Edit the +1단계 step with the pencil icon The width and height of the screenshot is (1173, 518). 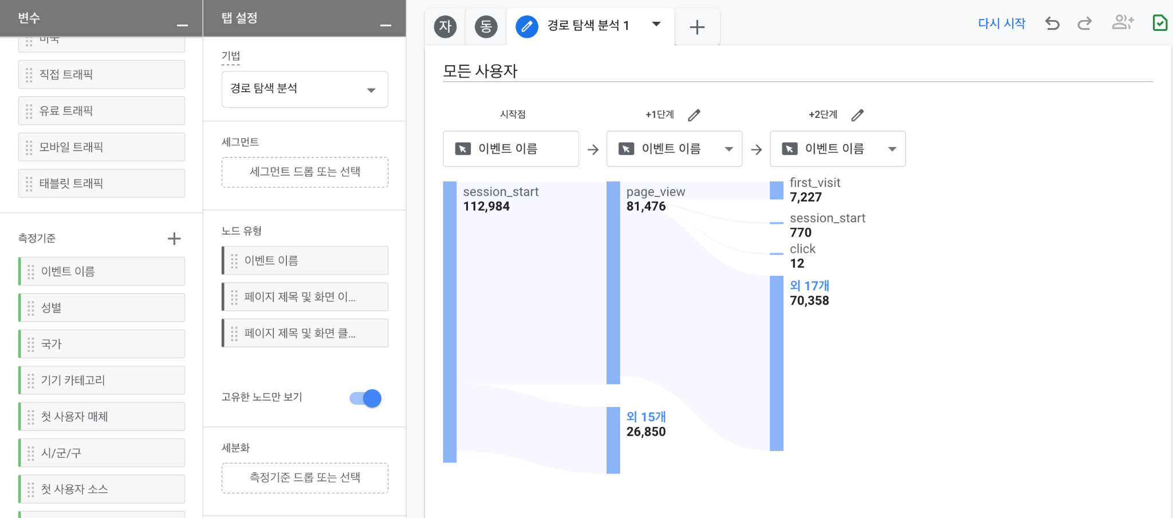pos(694,115)
